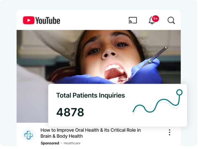Open the Cast to device icon
Viewport: 198px width, 149px height.
click(133, 20)
